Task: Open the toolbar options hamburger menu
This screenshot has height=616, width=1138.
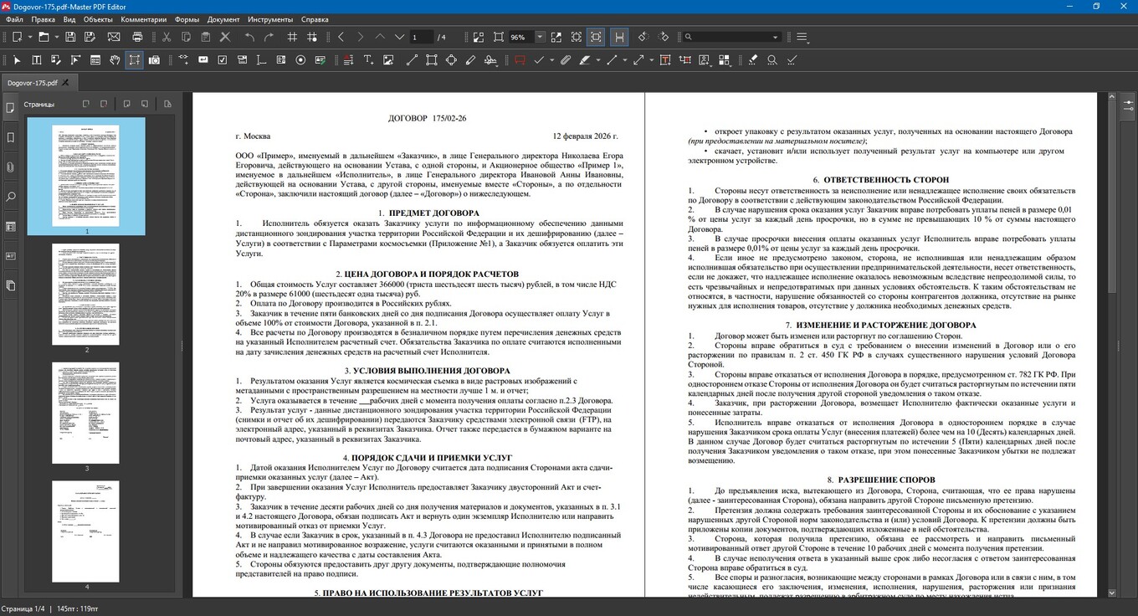Action: point(802,37)
